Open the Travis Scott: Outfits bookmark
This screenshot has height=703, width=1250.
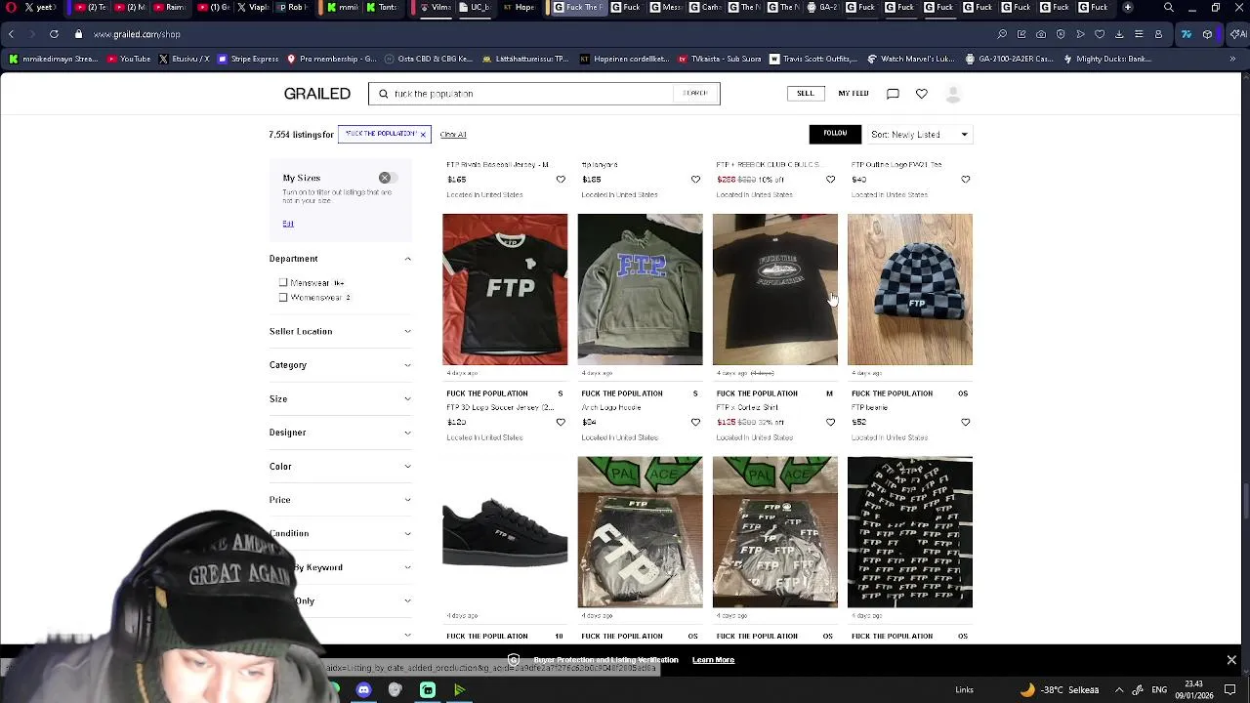pyautogui.click(x=812, y=59)
